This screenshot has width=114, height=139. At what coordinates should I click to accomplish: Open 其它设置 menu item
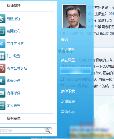point(68,60)
